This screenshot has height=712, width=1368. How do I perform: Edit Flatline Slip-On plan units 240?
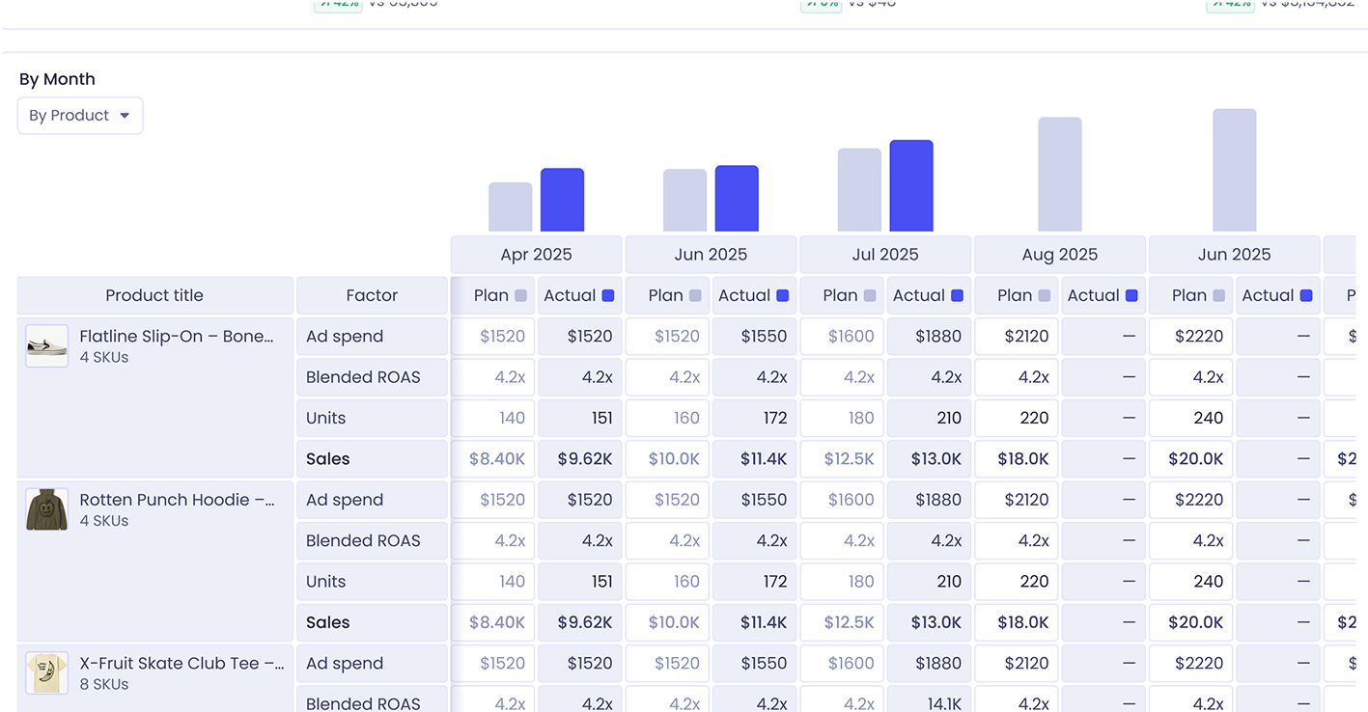[x=1191, y=418]
